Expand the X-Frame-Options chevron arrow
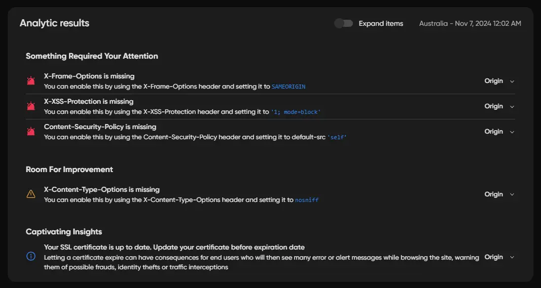 pyautogui.click(x=512, y=81)
